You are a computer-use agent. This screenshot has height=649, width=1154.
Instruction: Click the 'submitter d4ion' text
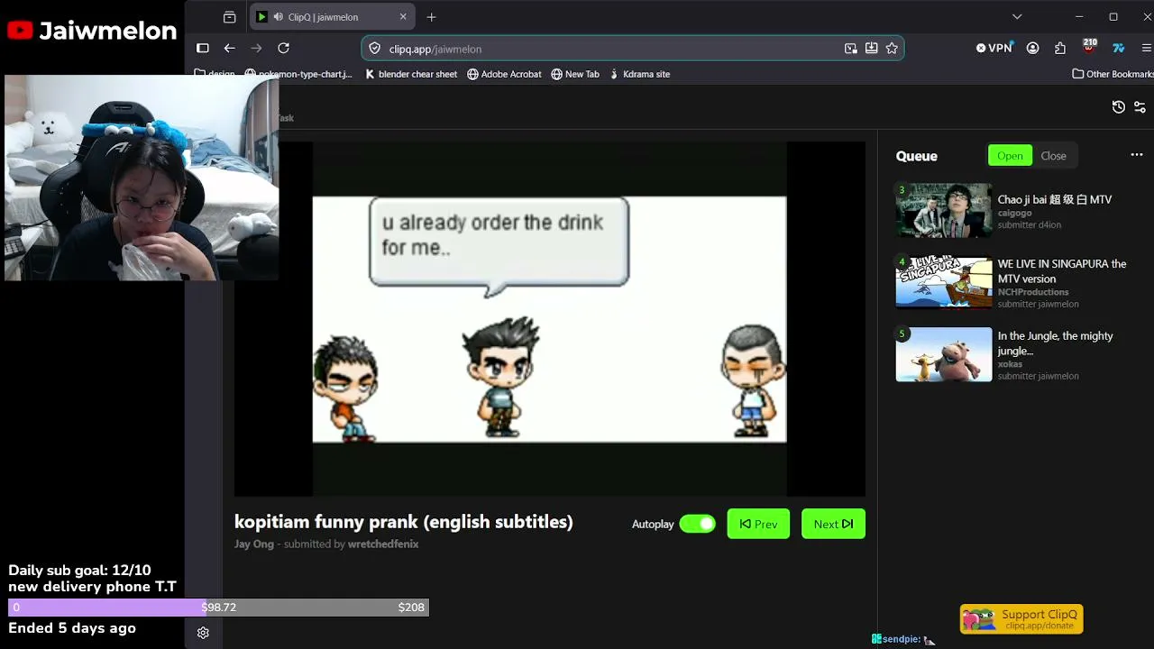1029,225
